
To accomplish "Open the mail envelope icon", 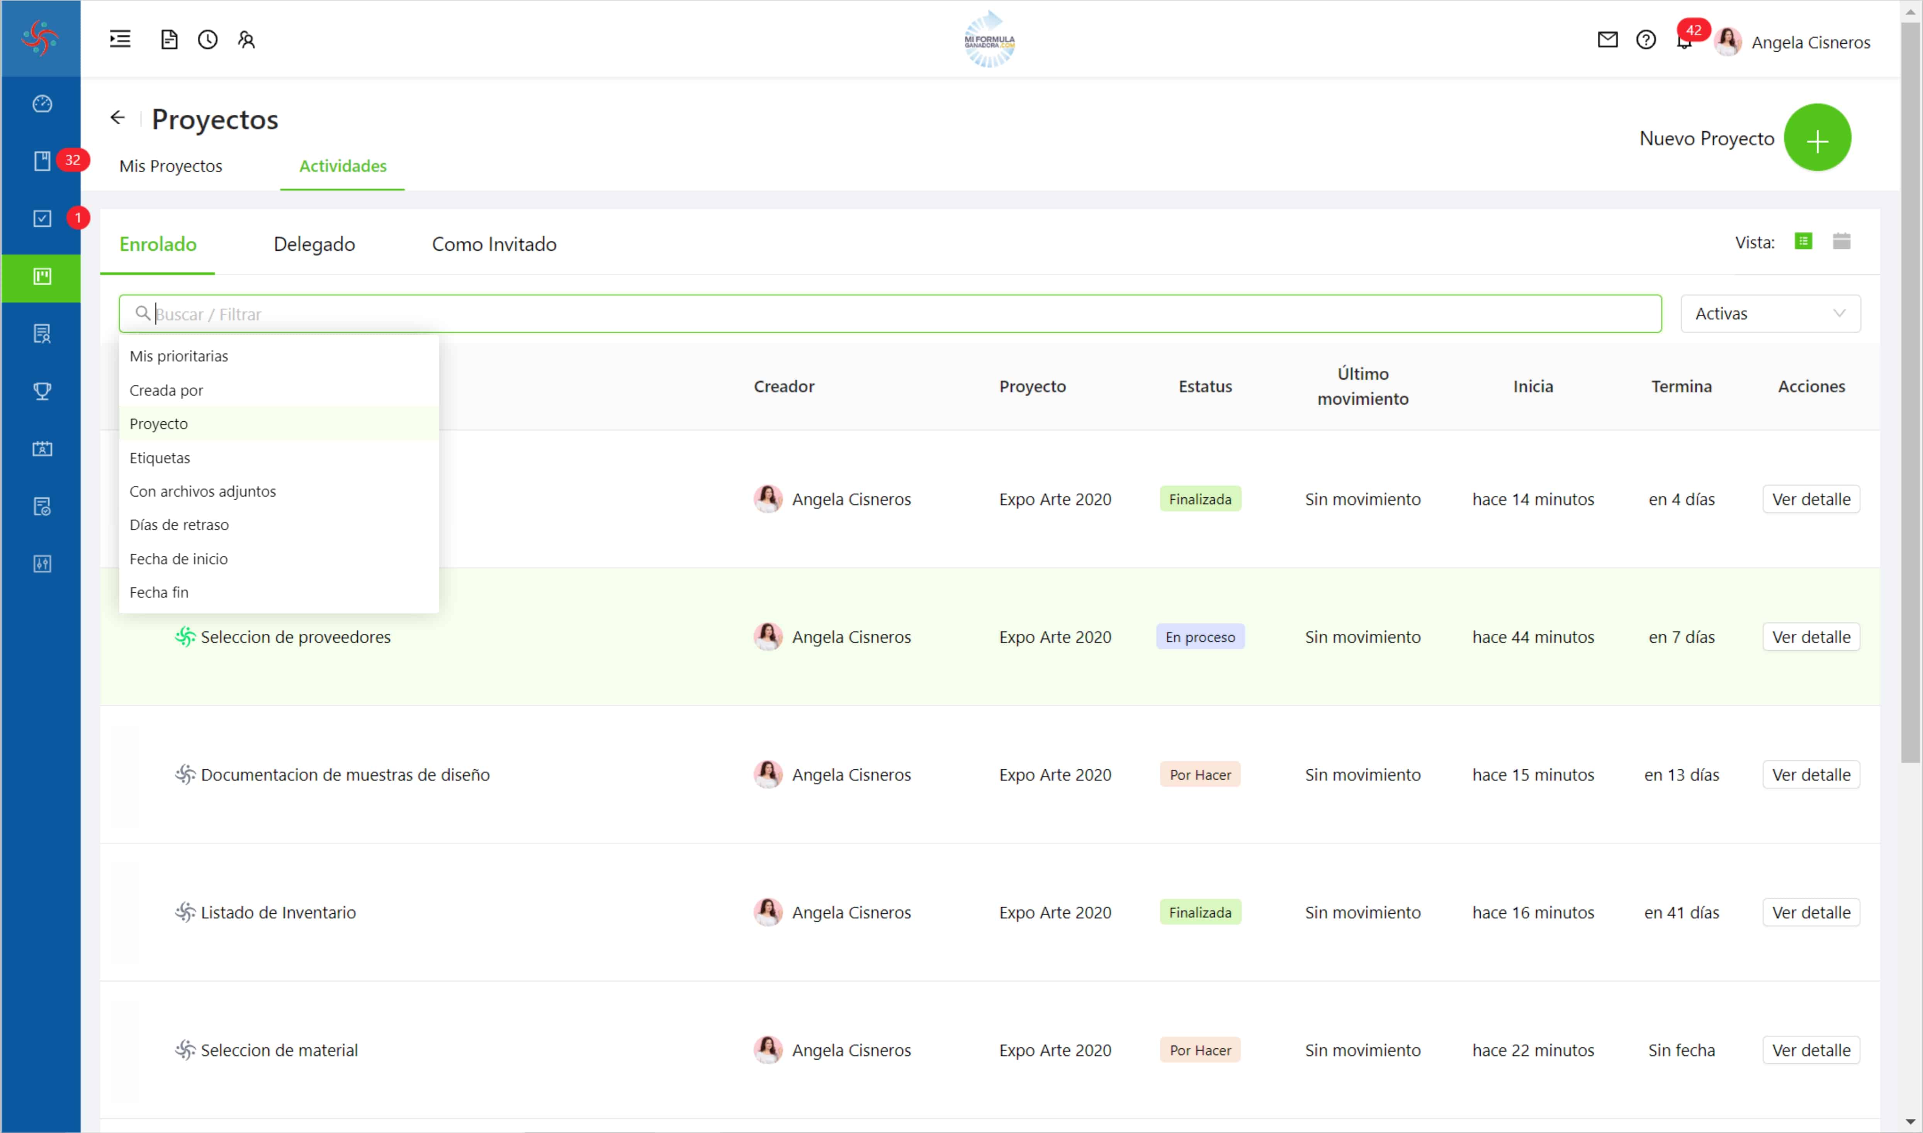I will [1608, 39].
